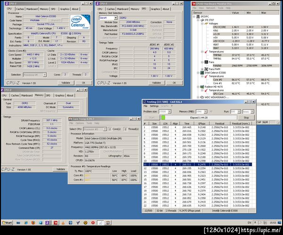
Task: Click Validate in the CPU tab window
Action: (66, 83)
